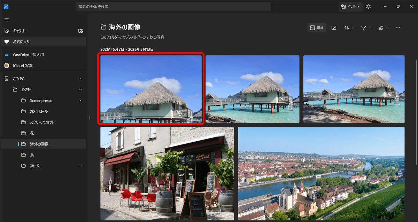Open settings gear icon

click(369, 7)
